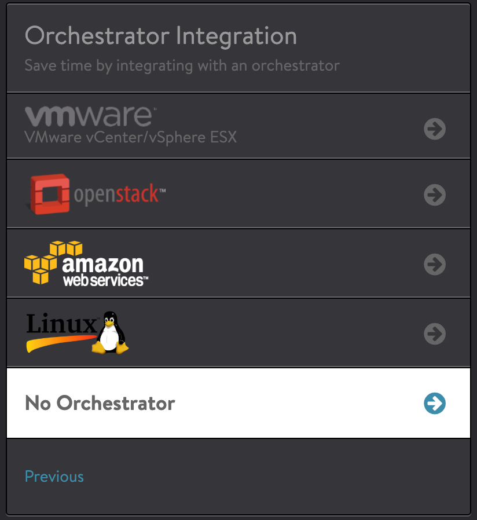This screenshot has height=520, width=477.
Task: Choose the Amazon Web Services logo
Action: tap(86, 263)
